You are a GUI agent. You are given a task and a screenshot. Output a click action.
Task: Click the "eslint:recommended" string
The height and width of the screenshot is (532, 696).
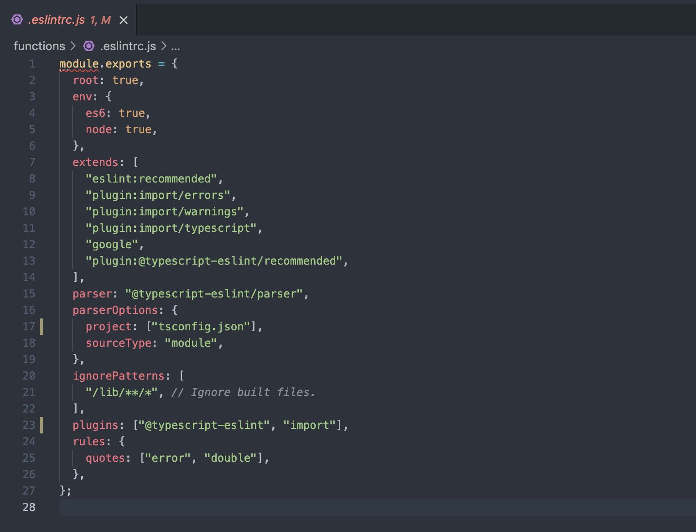pos(151,179)
